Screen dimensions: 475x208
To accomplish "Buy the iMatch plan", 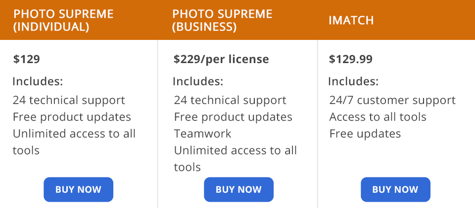I will point(395,190).
